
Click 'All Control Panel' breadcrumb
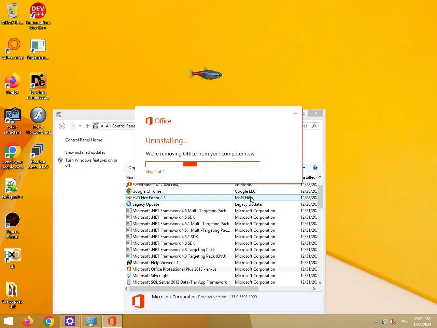(121, 126)
